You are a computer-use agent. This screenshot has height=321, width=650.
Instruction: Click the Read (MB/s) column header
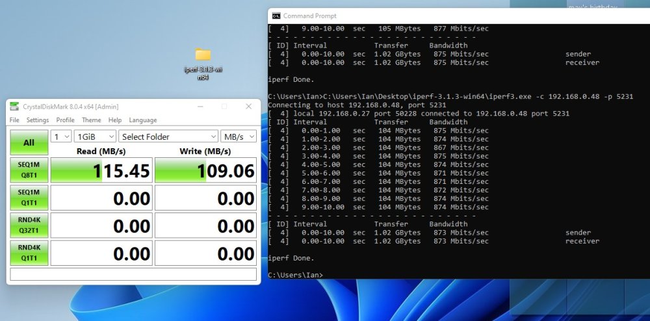pos(101,151)
